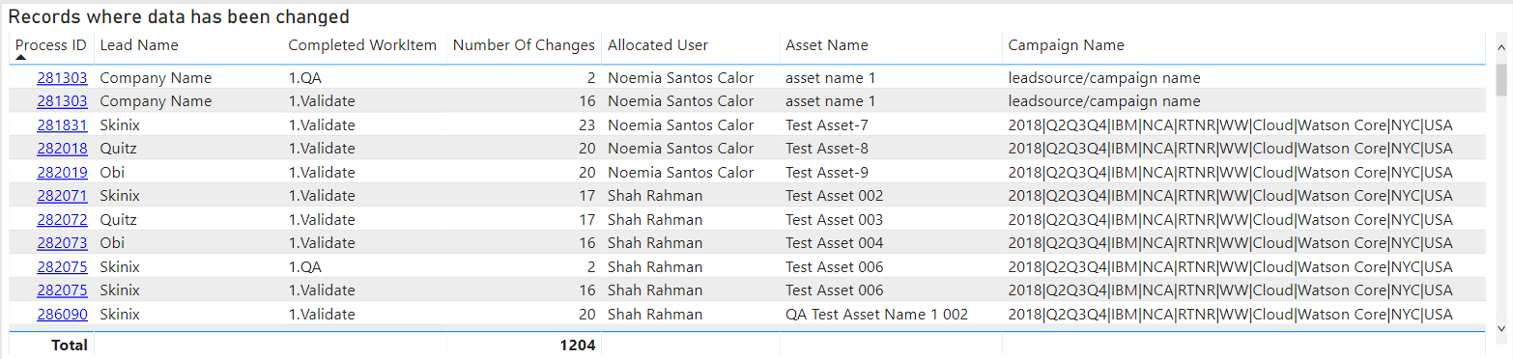Open Process ID link 282071
The width and height of the screenshot is (1513, 359).
point(62,196)
